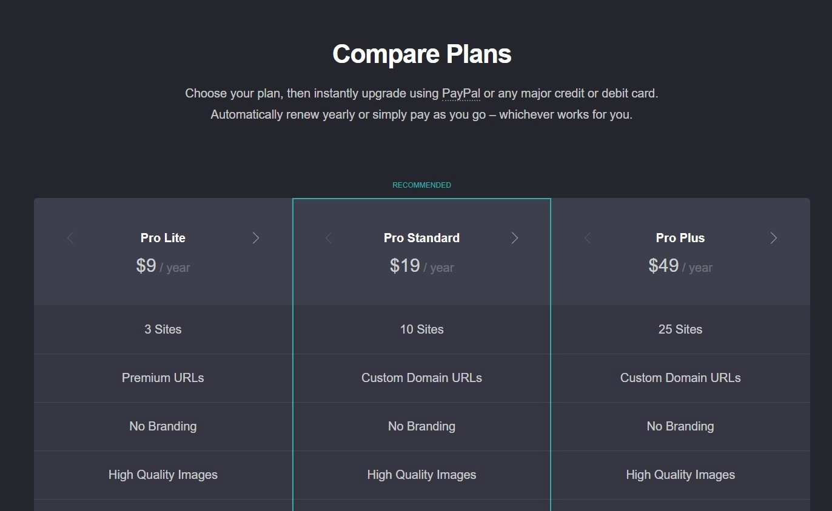The width and height of the screenshot is (832, 511).
Task: Click the $9 / year price
Action: (163, 266)
